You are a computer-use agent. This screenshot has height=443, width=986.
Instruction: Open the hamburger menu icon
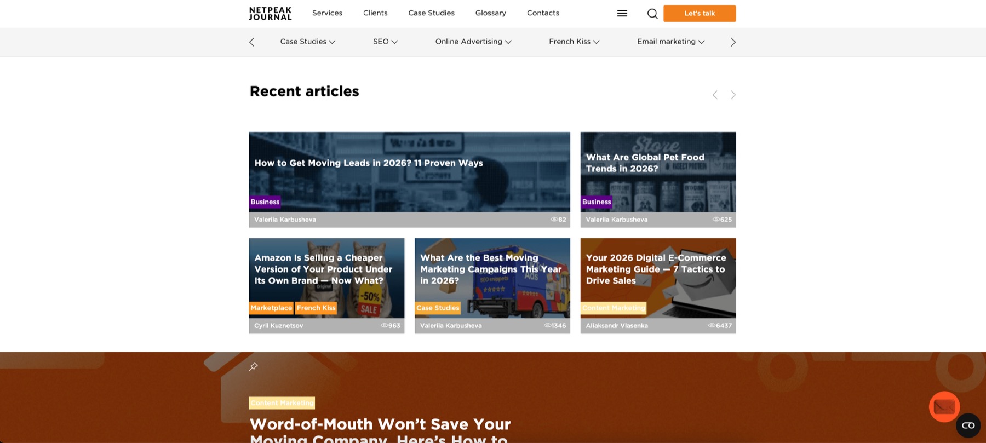click(622, 13)
